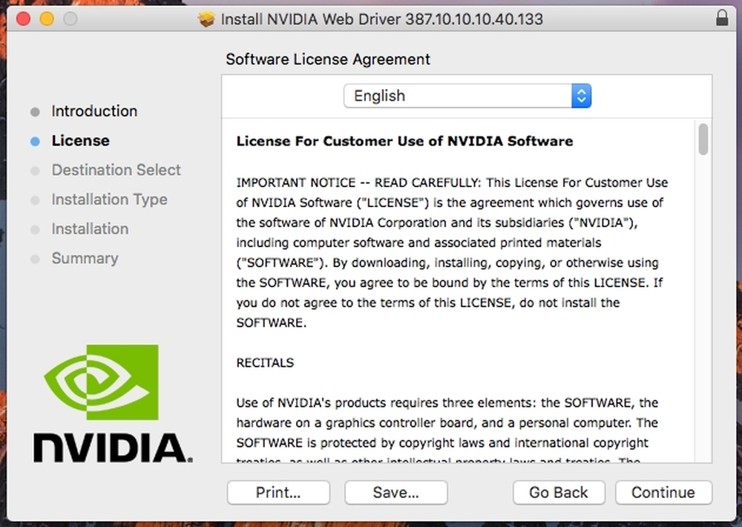
Task: Click the Go Back button
Action: click(559, 492)
